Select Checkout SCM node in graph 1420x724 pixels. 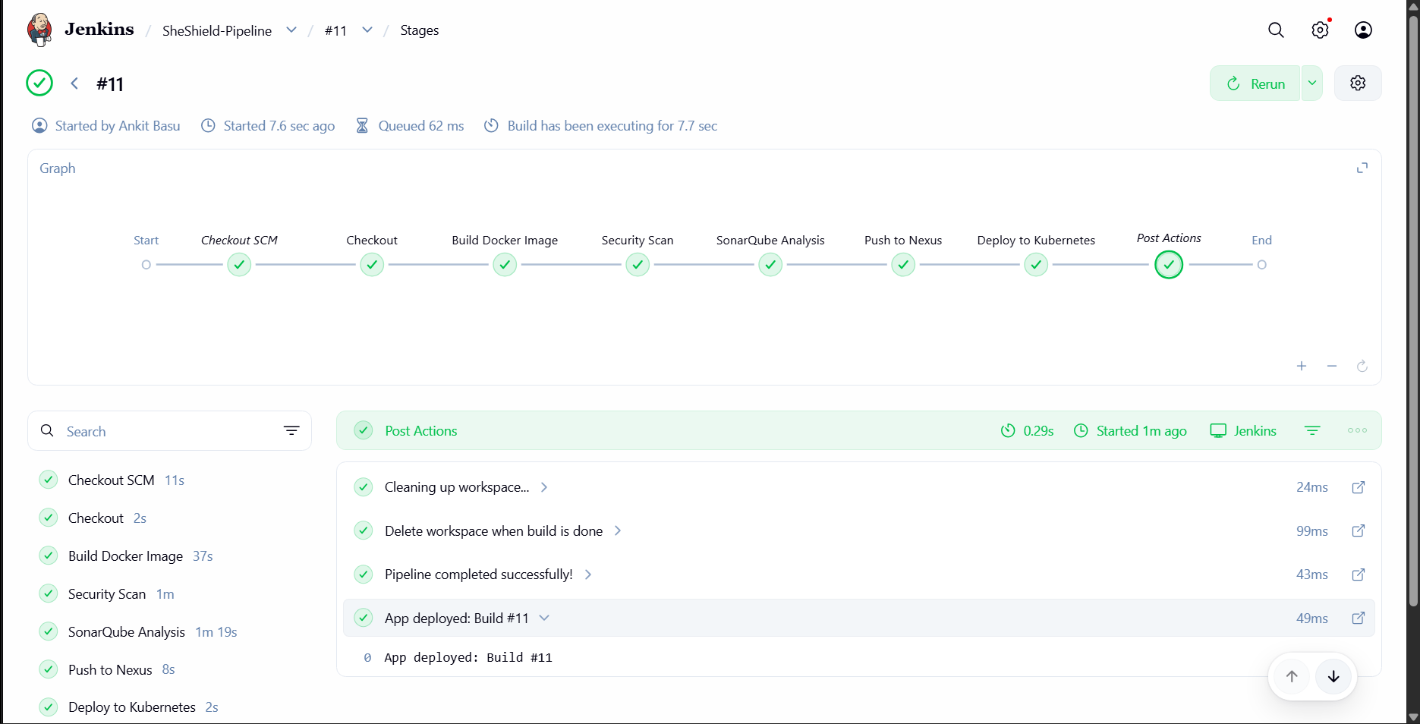pos(239,265)
